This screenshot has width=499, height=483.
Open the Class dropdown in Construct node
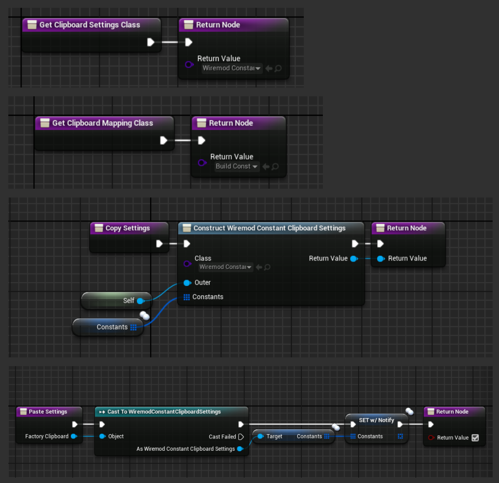pyautogui.click(x=226, y=267)
